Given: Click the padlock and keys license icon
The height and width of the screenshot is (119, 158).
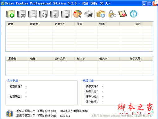Looking at the screenshot, I should click(112, 14).
